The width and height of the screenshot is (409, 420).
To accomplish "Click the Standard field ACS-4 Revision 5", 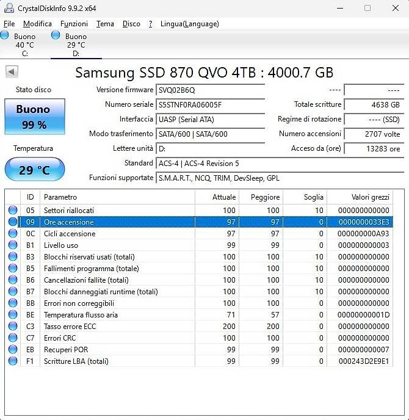I will click(280, 164).
